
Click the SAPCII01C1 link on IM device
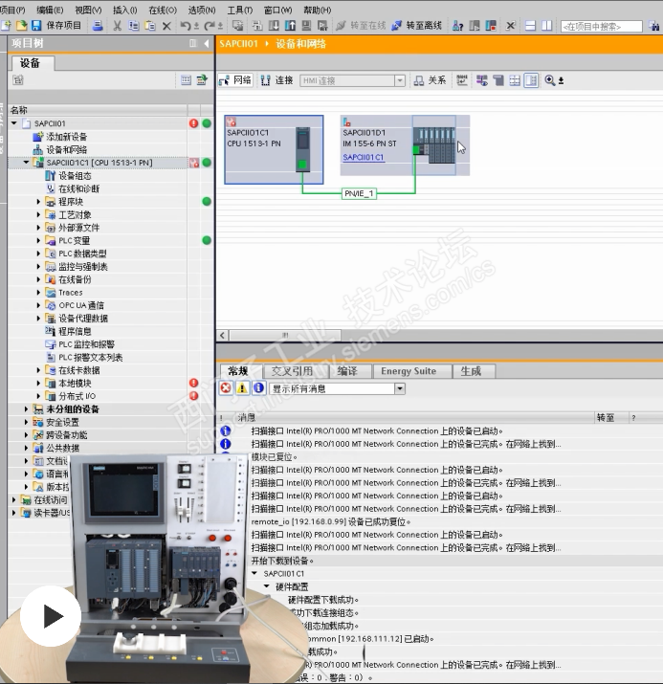pos(364,157)
